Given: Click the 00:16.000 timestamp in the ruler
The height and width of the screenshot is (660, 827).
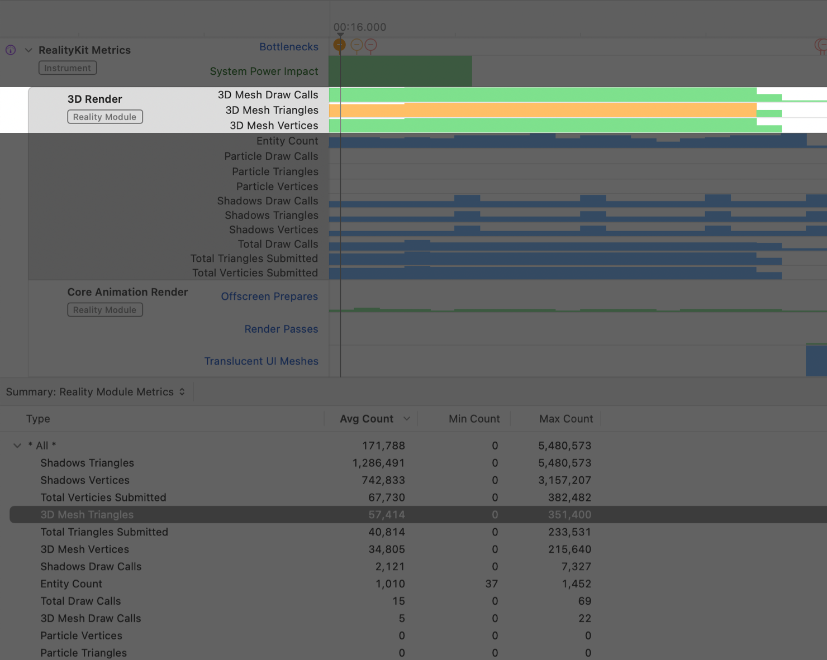Looking at the screenshot, I should click(x=360, y=27).
